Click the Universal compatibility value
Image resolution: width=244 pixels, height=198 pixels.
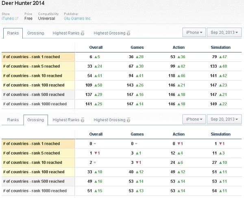coord(46,18)
